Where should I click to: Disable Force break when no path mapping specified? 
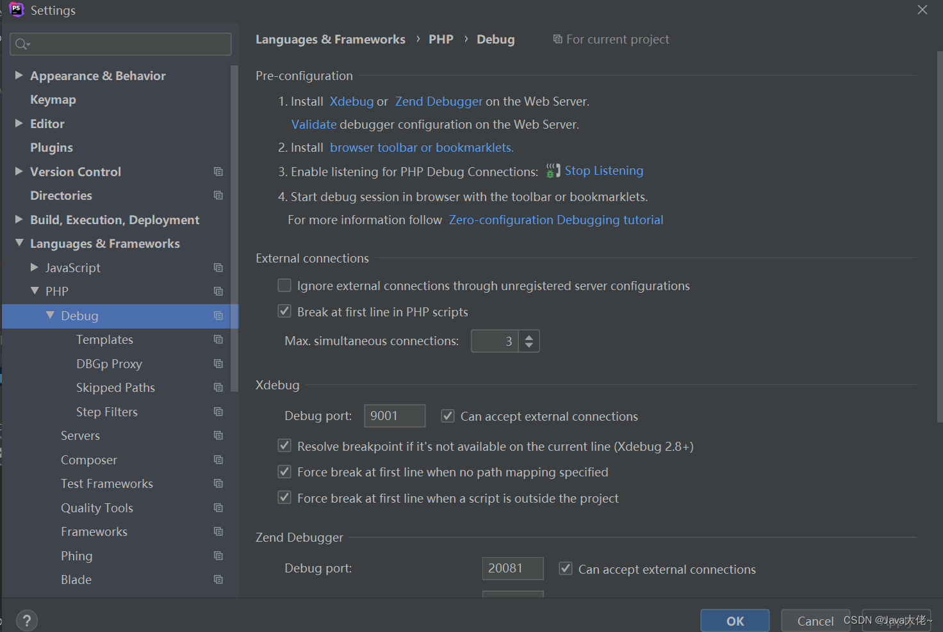[x=284, y=471]
